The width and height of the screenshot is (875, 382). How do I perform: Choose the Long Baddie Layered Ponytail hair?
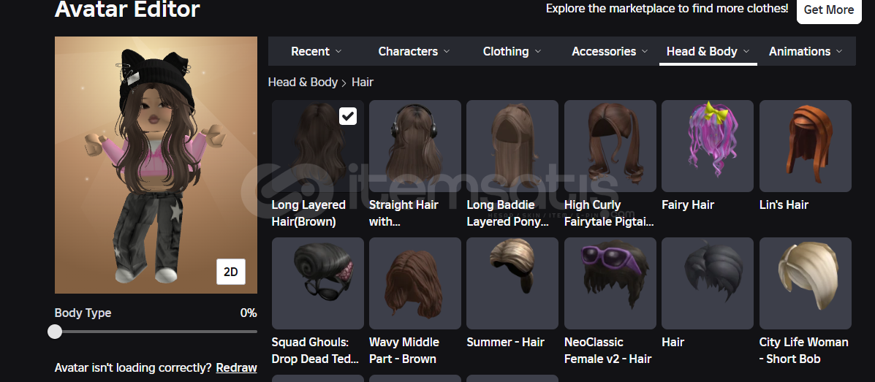pos(512,146)
